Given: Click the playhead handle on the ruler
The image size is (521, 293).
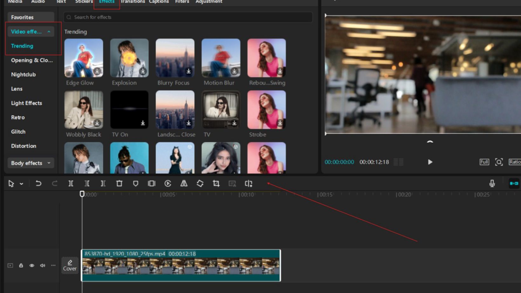Looking at the screenshot, I should coord(82,194).
